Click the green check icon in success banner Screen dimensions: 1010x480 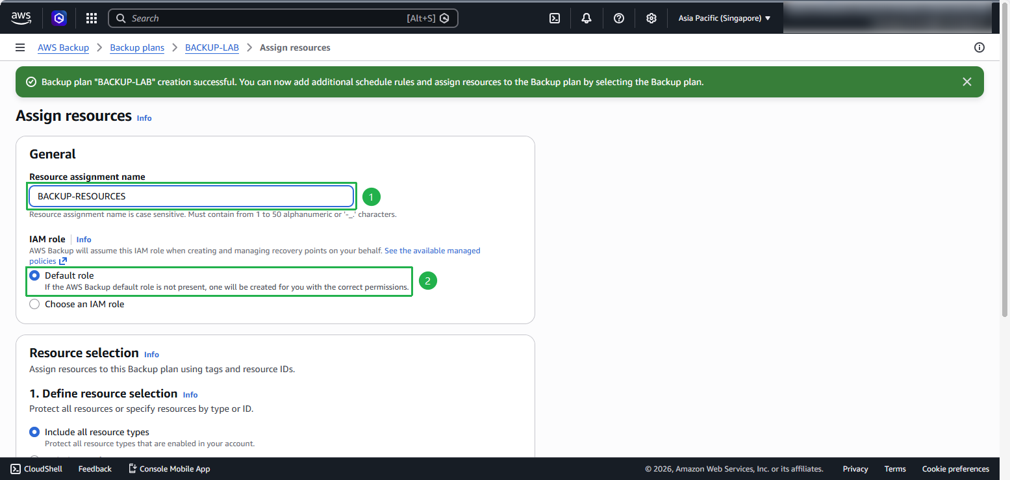tap(31, 82)
